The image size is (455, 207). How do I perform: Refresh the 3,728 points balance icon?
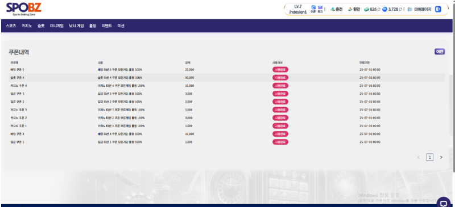(400, 9)
